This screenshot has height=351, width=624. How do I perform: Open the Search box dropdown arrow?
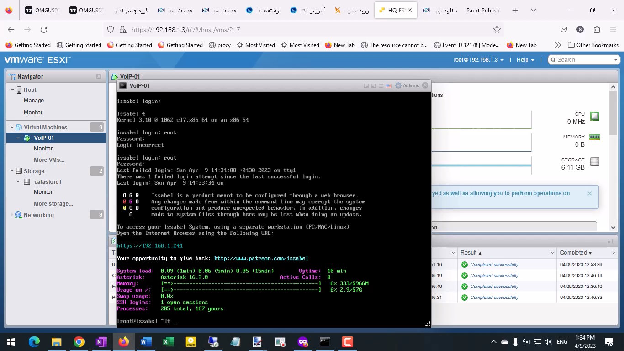(615, 60)
